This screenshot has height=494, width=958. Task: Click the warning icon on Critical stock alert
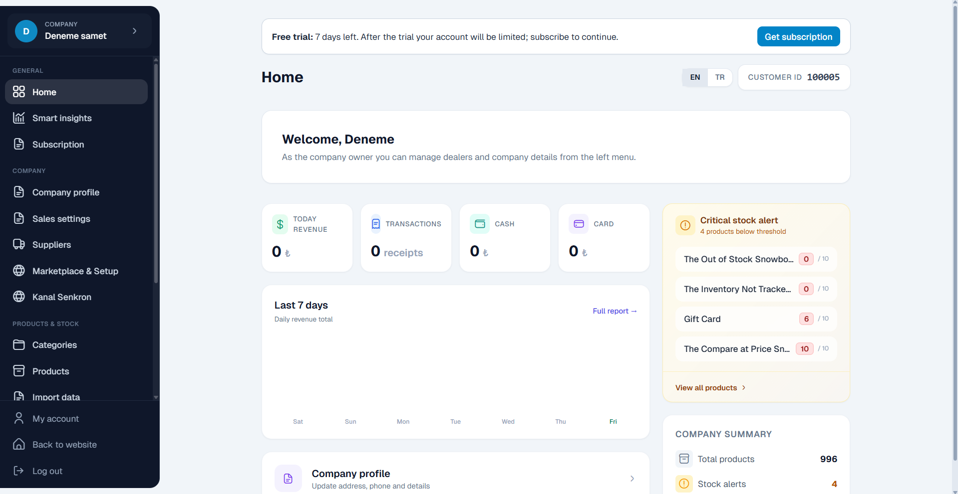click(685, 225)
